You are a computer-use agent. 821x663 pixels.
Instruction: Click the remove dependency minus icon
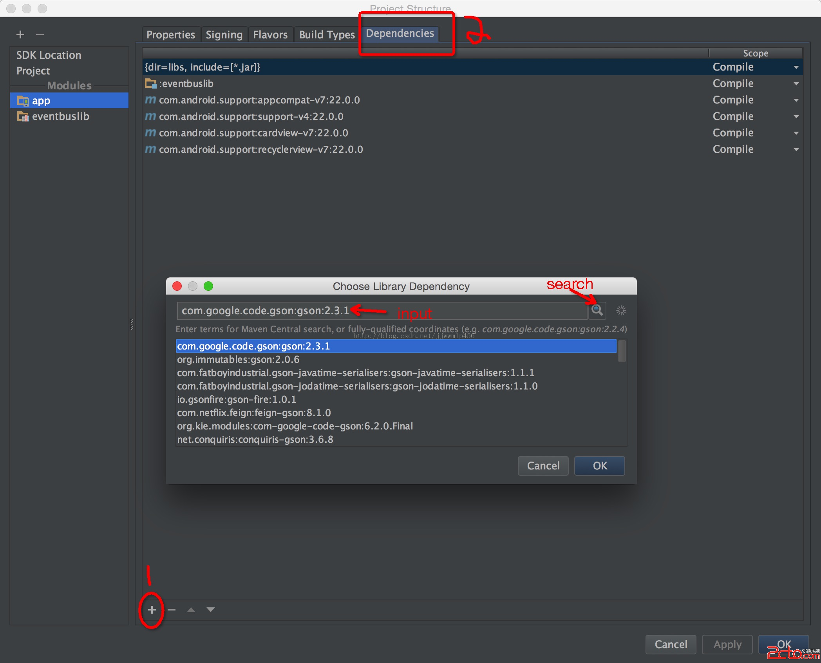(172, 610)
